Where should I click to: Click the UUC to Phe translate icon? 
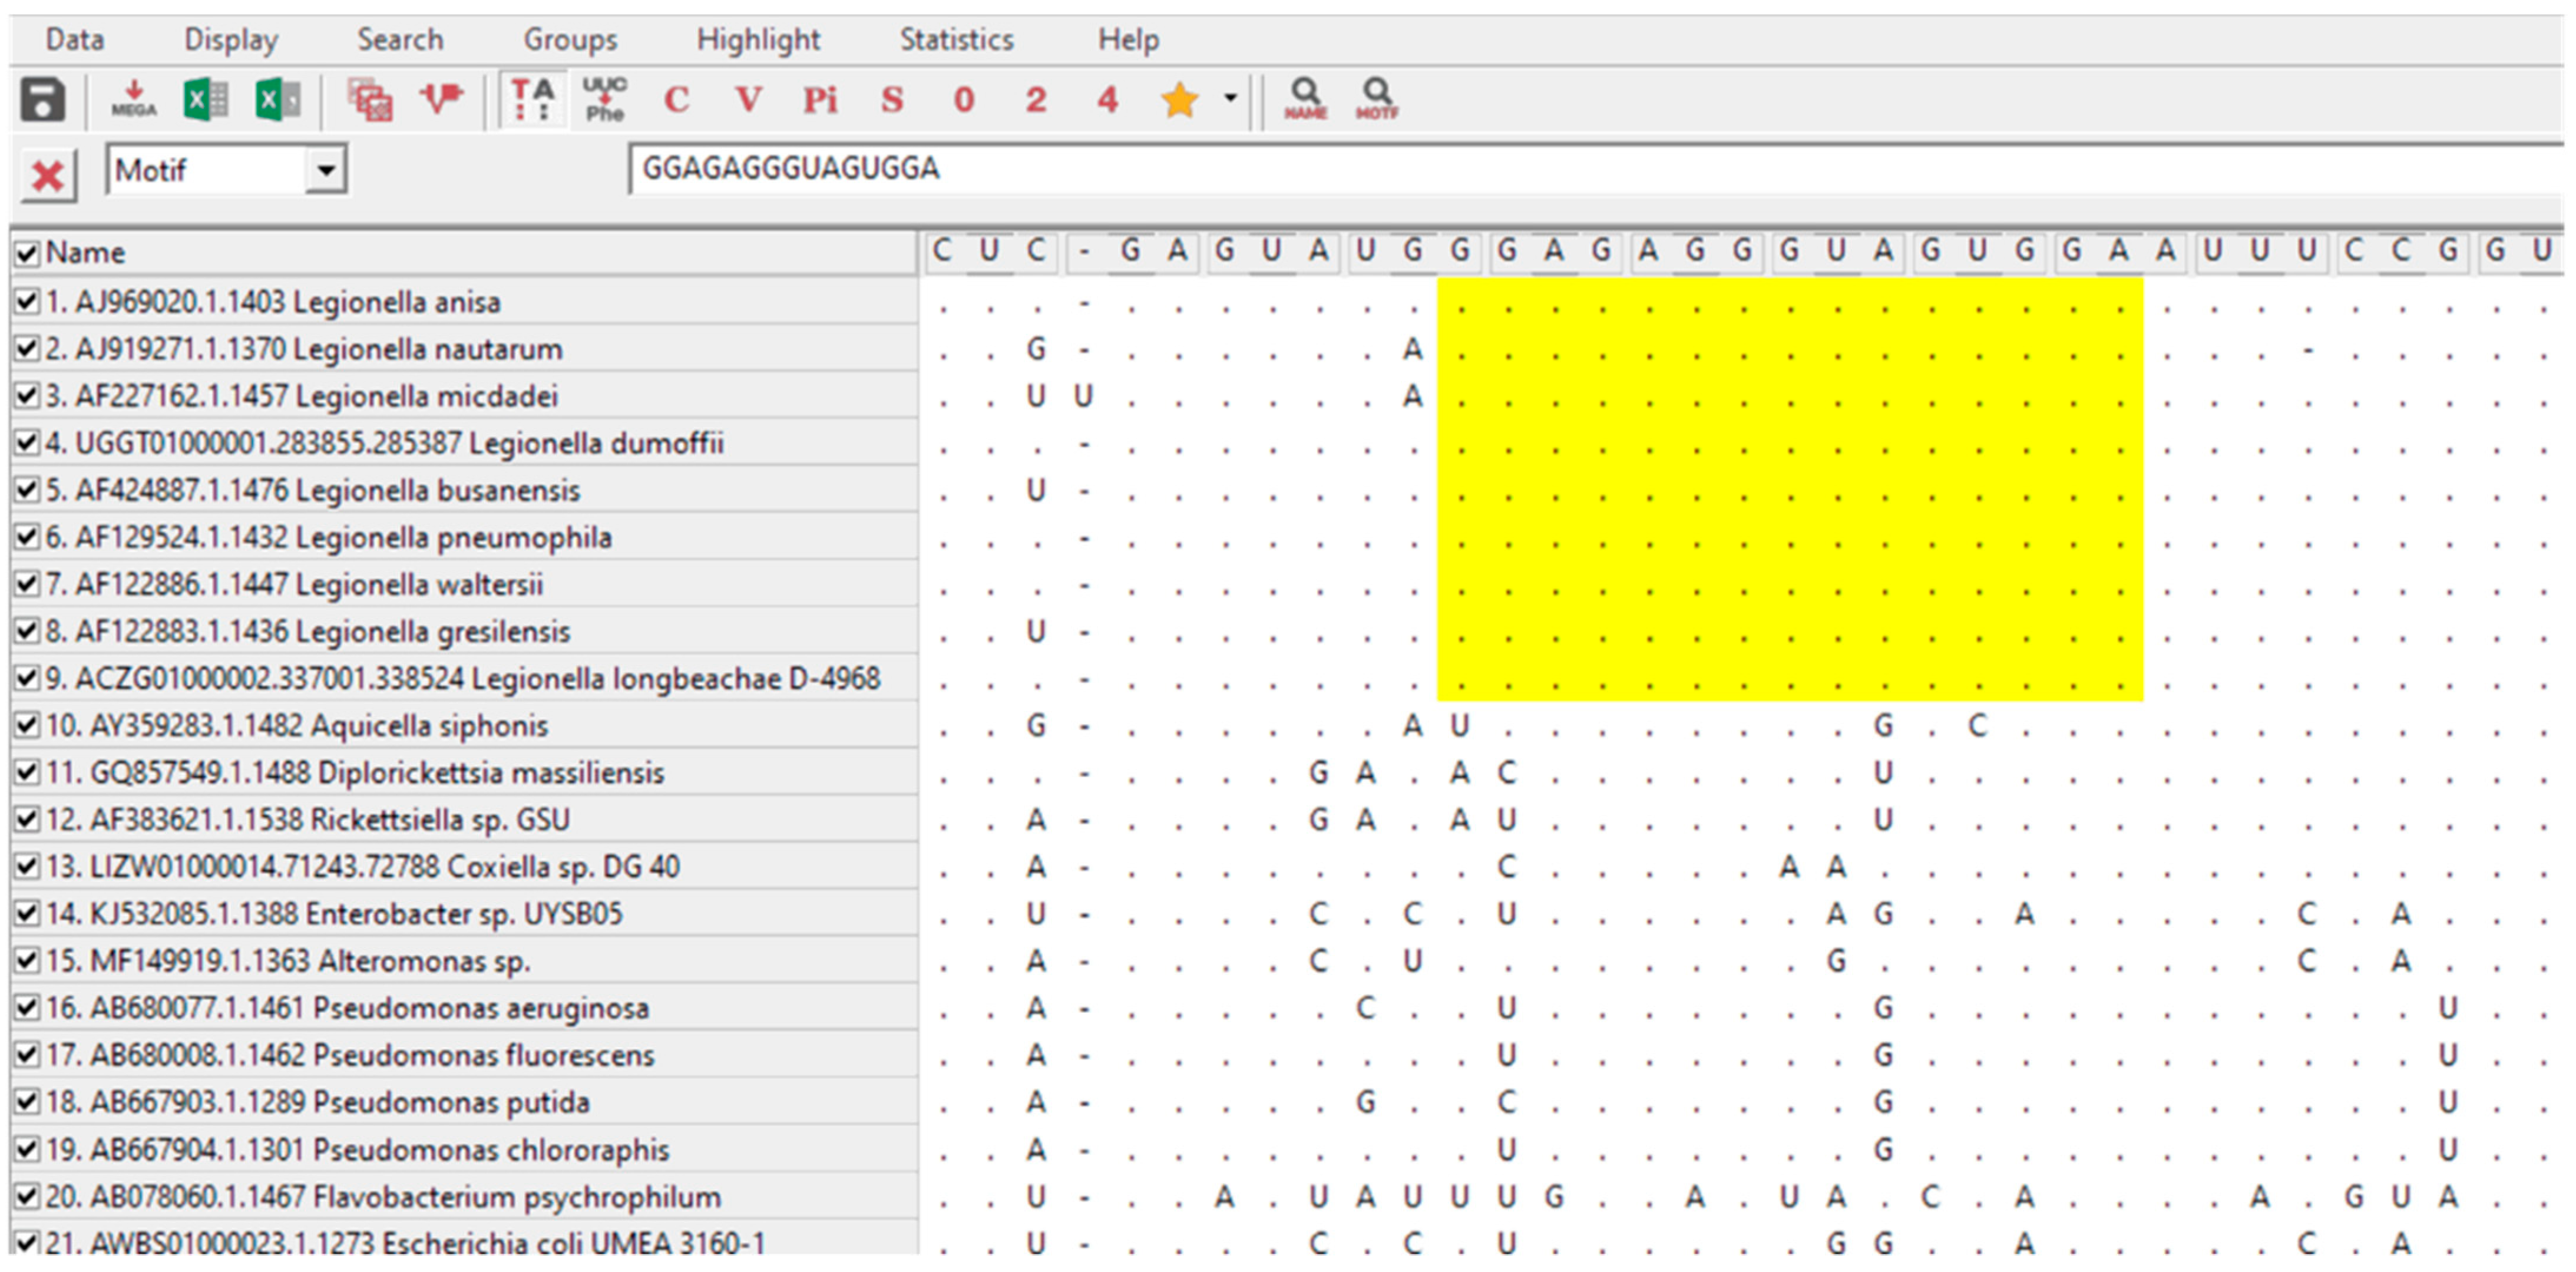pyautogui.click(x=605, y=100)
